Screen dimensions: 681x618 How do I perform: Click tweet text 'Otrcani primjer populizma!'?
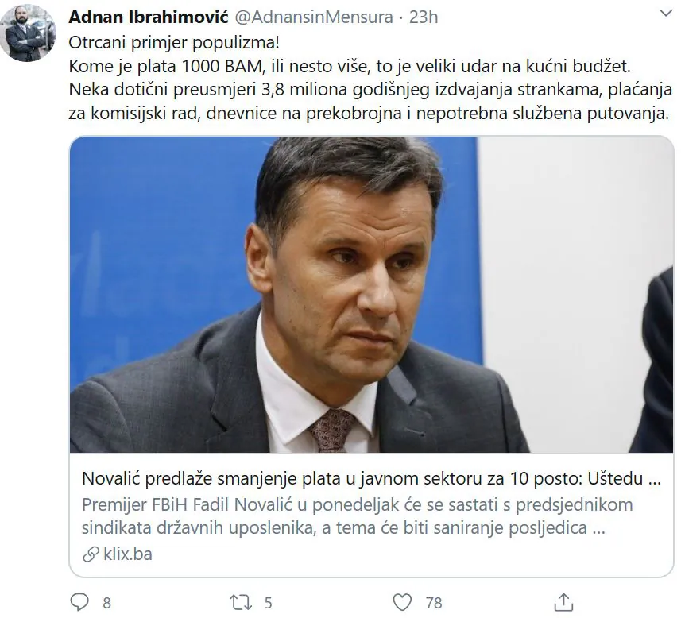click(x=174, y=43)
